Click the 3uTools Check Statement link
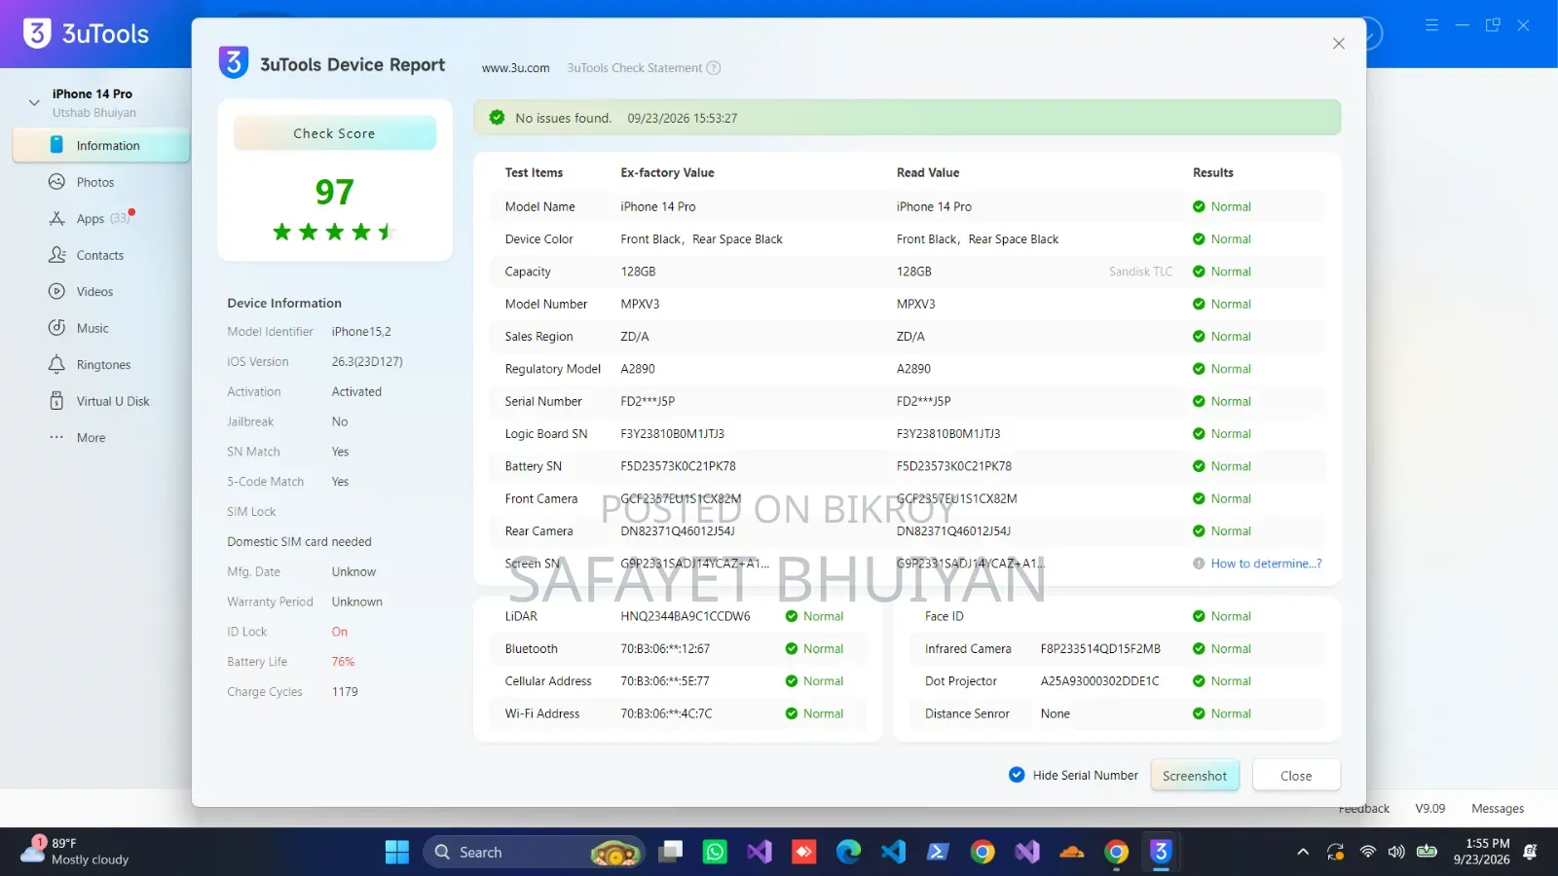Screen dimensions: 1558x876 634,68
